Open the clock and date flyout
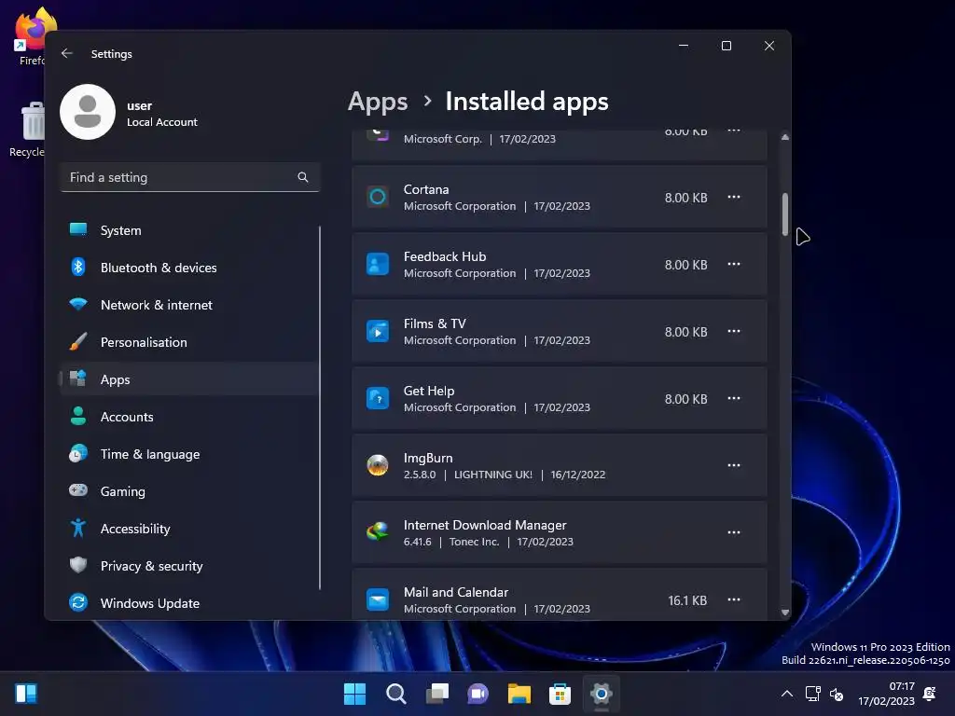The height and width of the screenshot is (716, 955). click(x=886, y=694)
